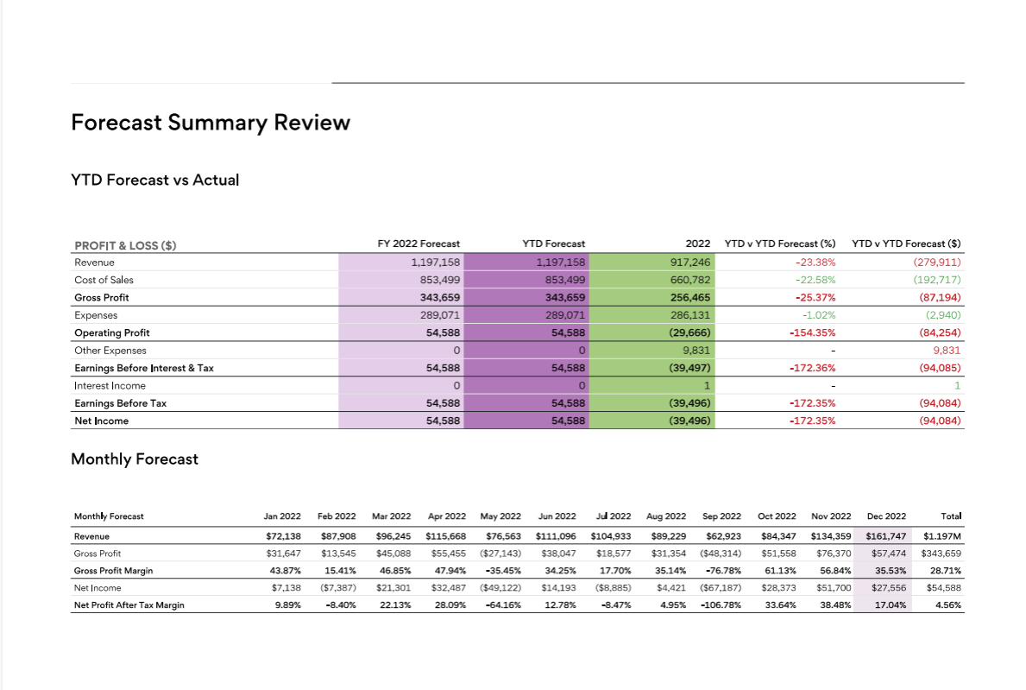Click the green 2022 revenue cell 917,246
The height and width of the screenshot is (690, 1026).
click(689, 263)
